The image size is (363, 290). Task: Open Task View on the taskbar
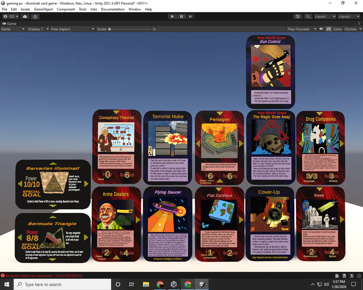coord(131,284)
